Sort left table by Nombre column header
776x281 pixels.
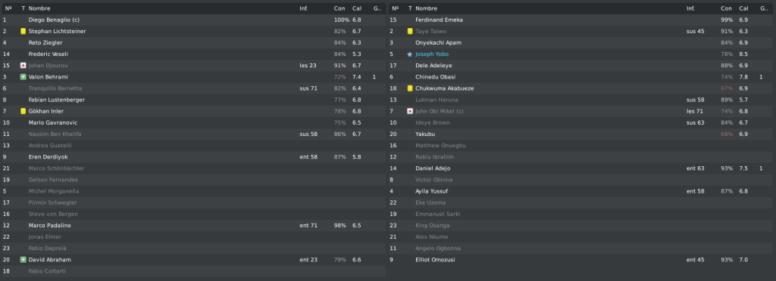click(x=39, y=8)
